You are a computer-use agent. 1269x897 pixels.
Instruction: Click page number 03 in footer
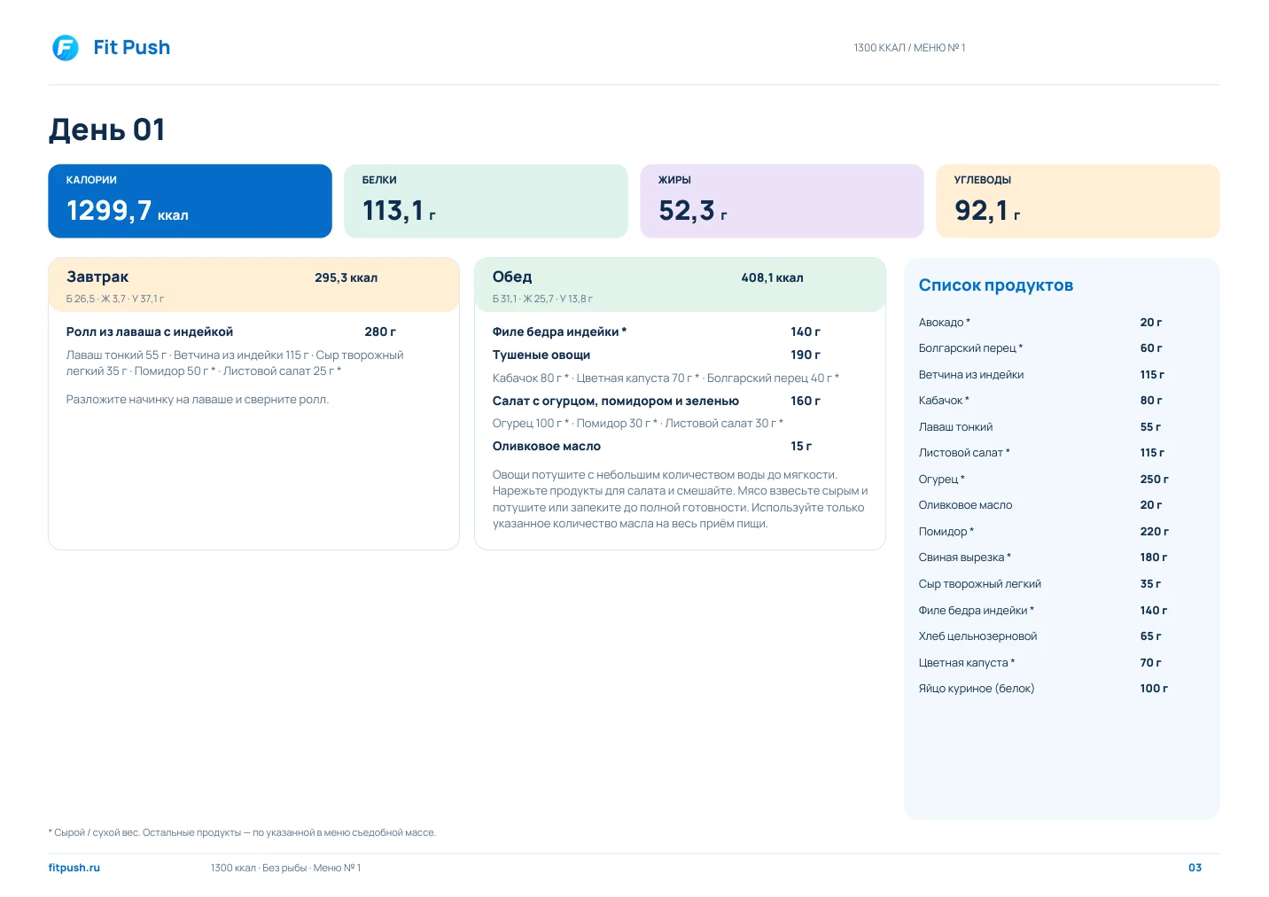pyautogui.click(x=1195, y=868)
